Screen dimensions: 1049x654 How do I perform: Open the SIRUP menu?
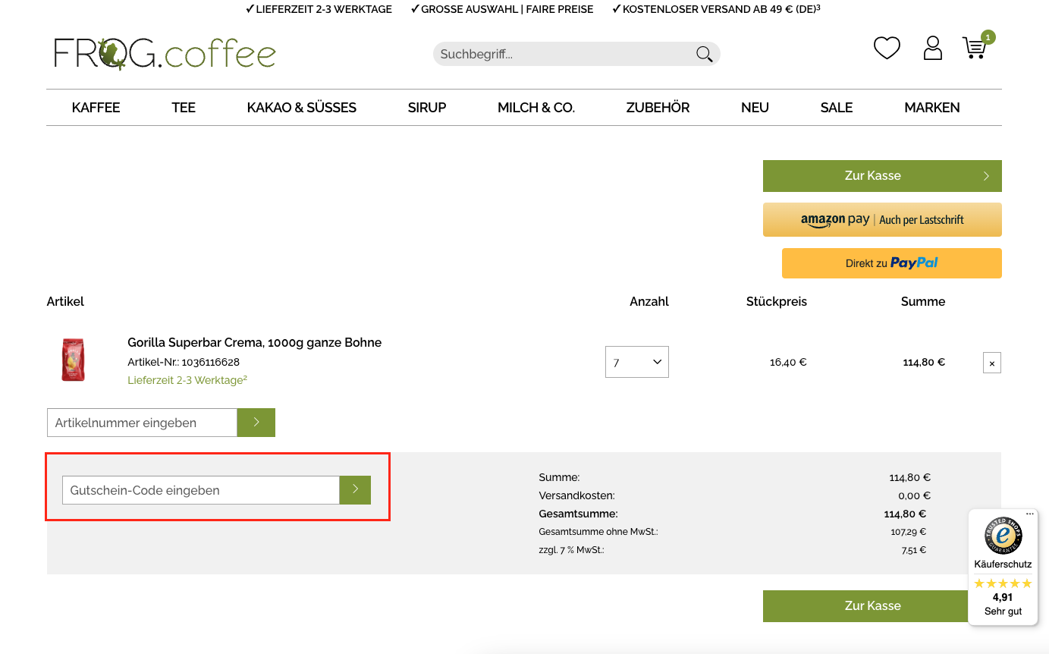pyautogui.click(x=427, y=108)
